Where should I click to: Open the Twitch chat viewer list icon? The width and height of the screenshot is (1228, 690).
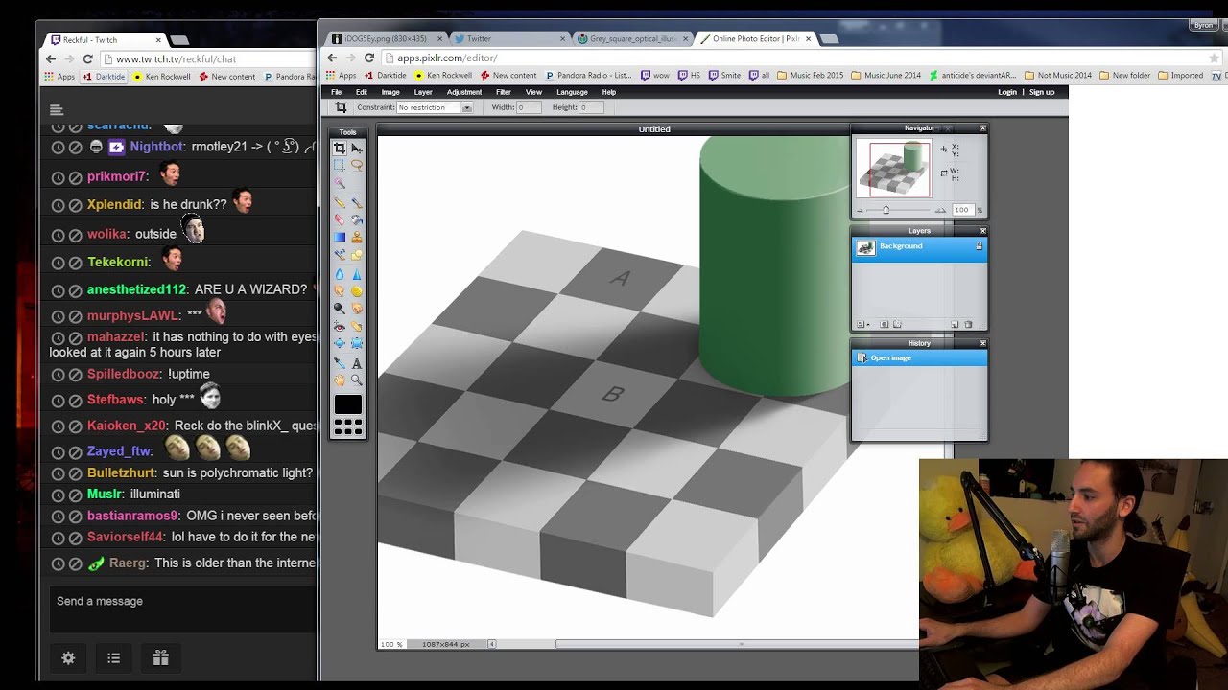click(x=113, y=658)
